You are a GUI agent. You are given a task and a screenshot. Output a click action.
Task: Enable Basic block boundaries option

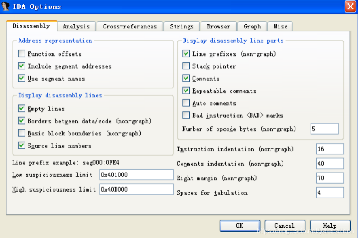22,133
